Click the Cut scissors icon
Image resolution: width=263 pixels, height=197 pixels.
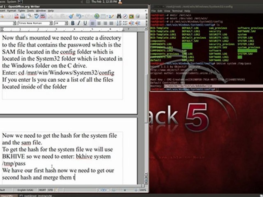tap(50, 16)
